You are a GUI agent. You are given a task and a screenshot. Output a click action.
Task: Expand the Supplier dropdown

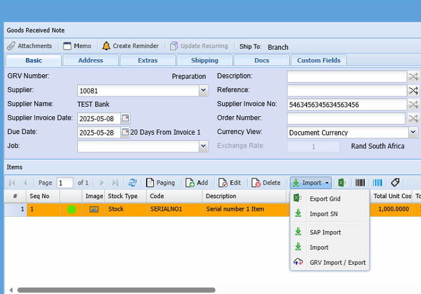[x=203, y=91]
